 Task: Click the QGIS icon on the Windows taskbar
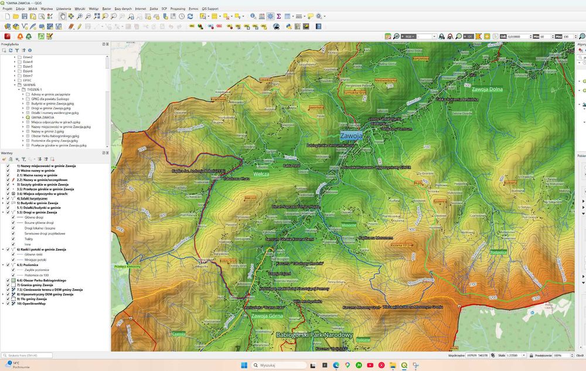(404, 365)
